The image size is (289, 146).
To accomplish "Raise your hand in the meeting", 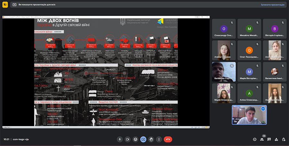I will click(151, 139).
